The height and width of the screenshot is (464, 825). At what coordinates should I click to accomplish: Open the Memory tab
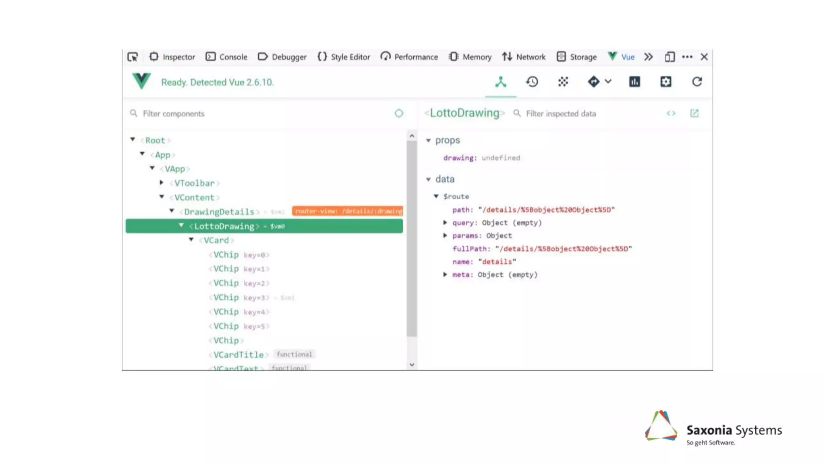point(470,57)
